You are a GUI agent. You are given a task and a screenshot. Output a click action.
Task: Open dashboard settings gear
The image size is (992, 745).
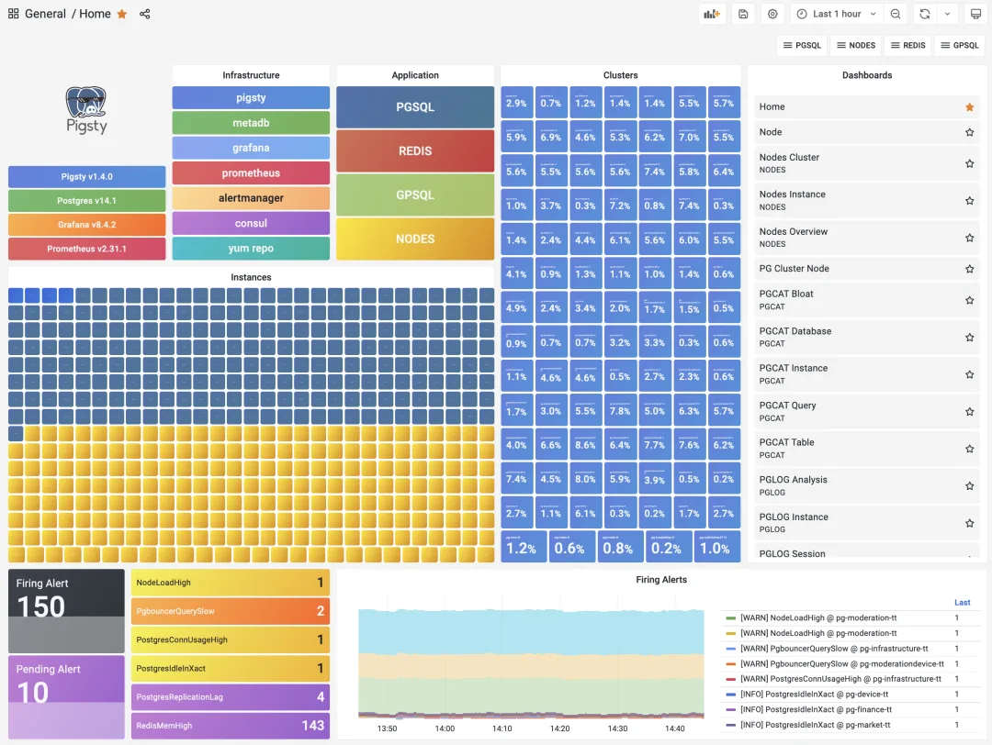point(772,14)
